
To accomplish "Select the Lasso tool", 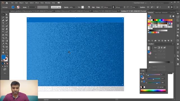I will click(x=7, y=17).
